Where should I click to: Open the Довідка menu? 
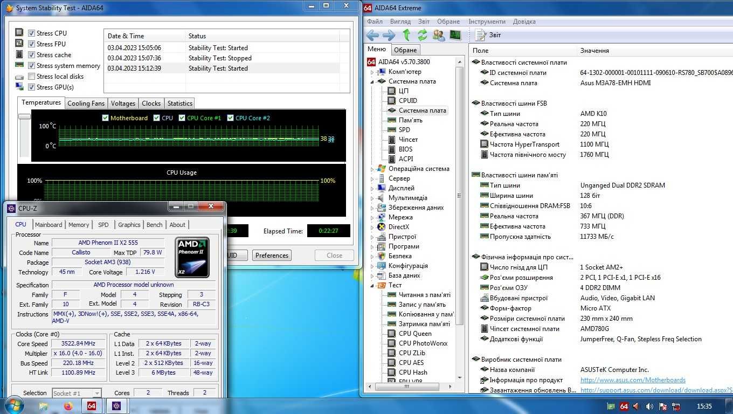[x=524, y=22]
